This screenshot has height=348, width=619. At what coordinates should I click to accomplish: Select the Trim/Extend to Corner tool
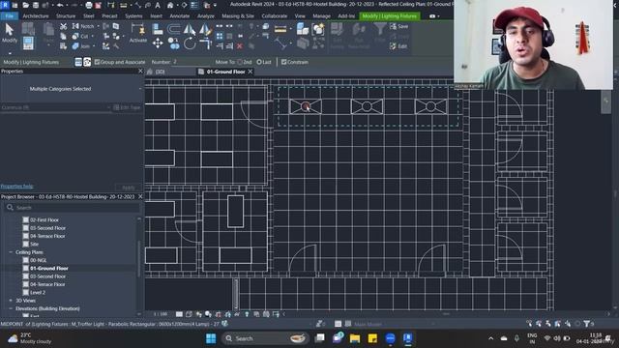click(205, 43)
